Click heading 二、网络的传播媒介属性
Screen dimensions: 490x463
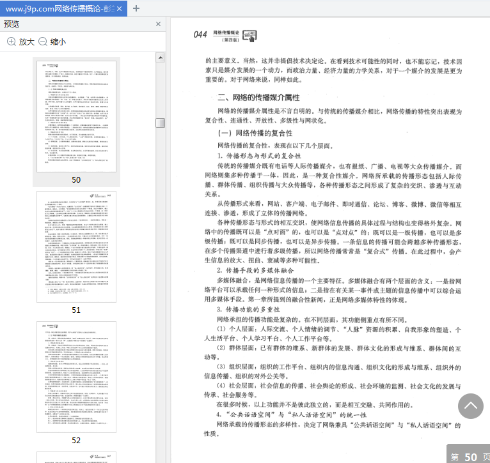coord(258,98)
